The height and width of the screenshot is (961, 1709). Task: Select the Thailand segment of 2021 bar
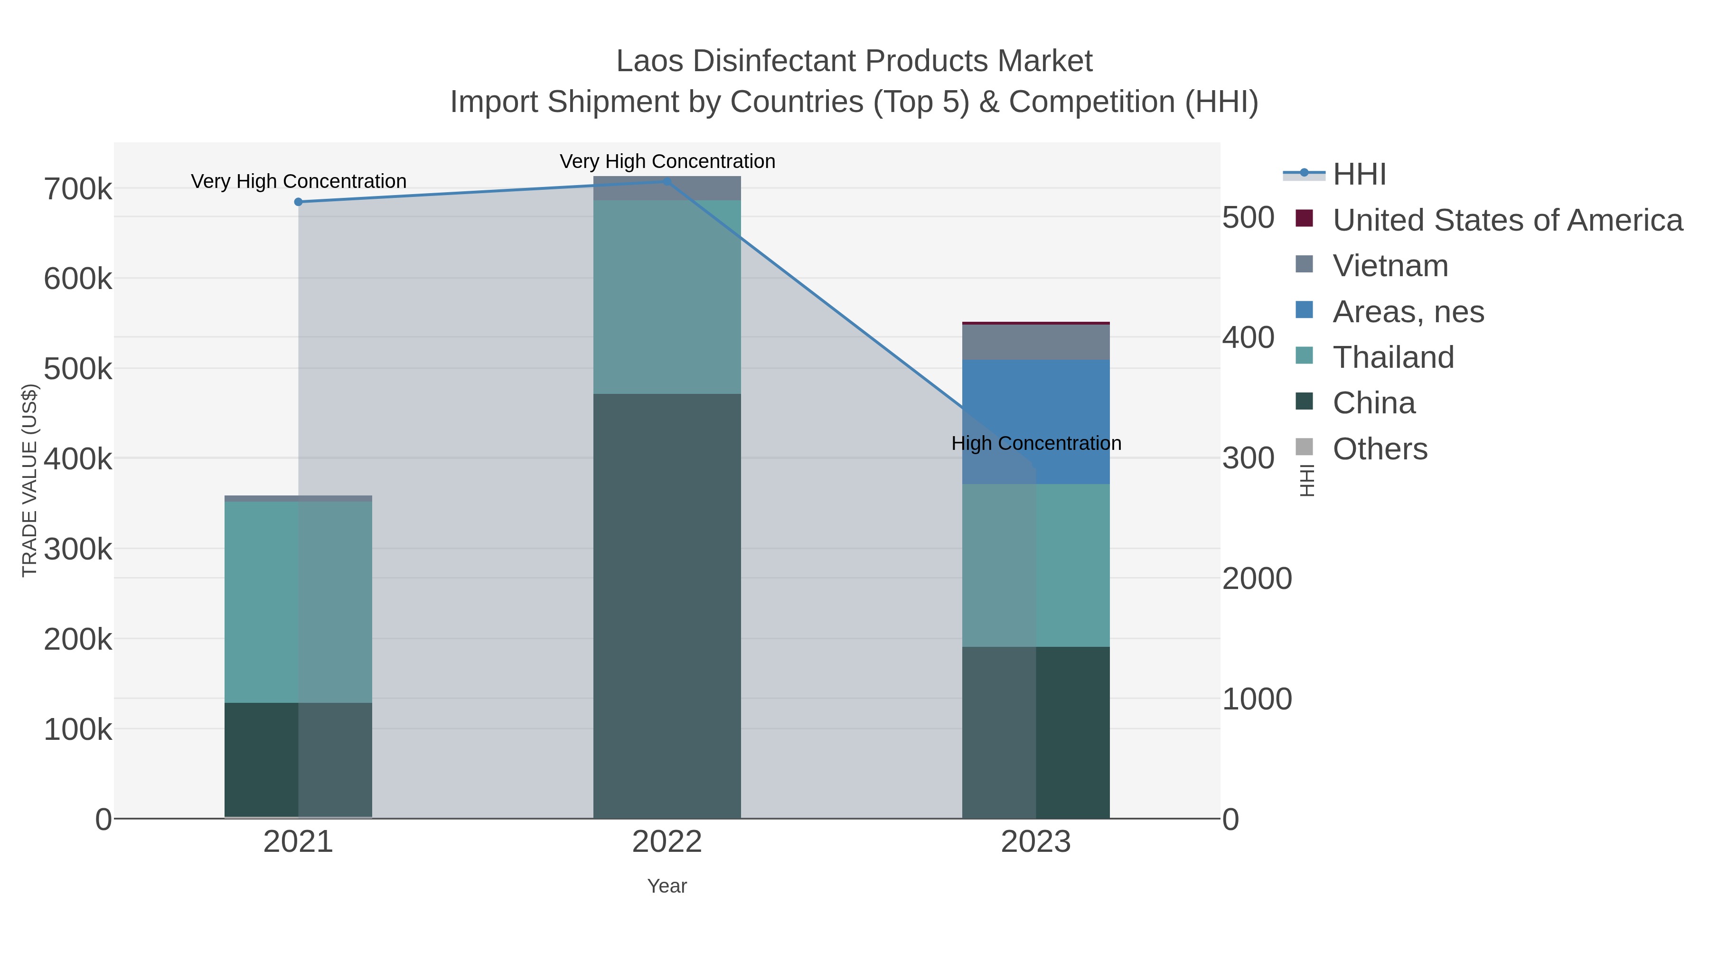pyautogui.click(x=298, y=602)
